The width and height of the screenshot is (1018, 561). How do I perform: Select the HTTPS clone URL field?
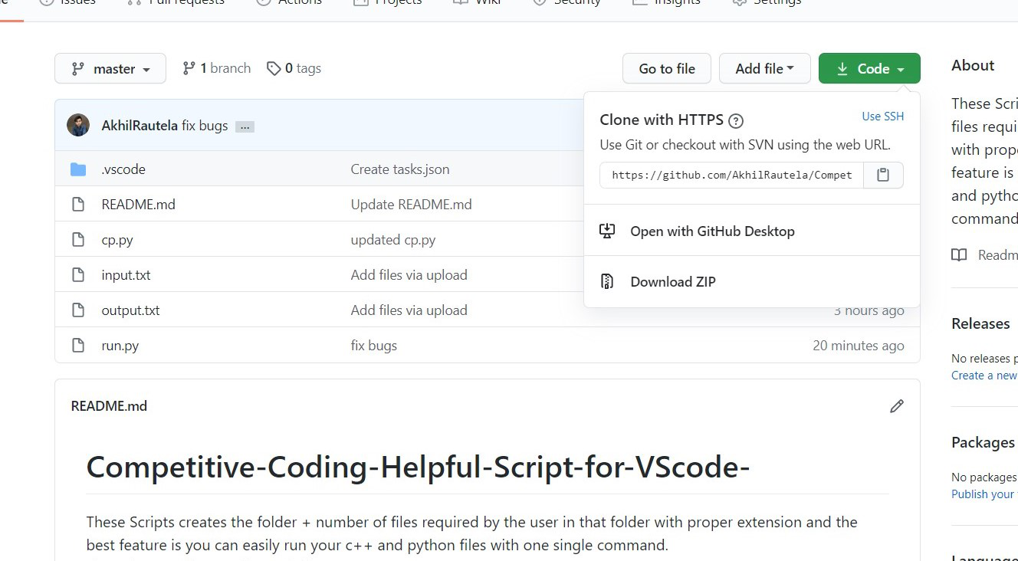[x=732, y=175]
